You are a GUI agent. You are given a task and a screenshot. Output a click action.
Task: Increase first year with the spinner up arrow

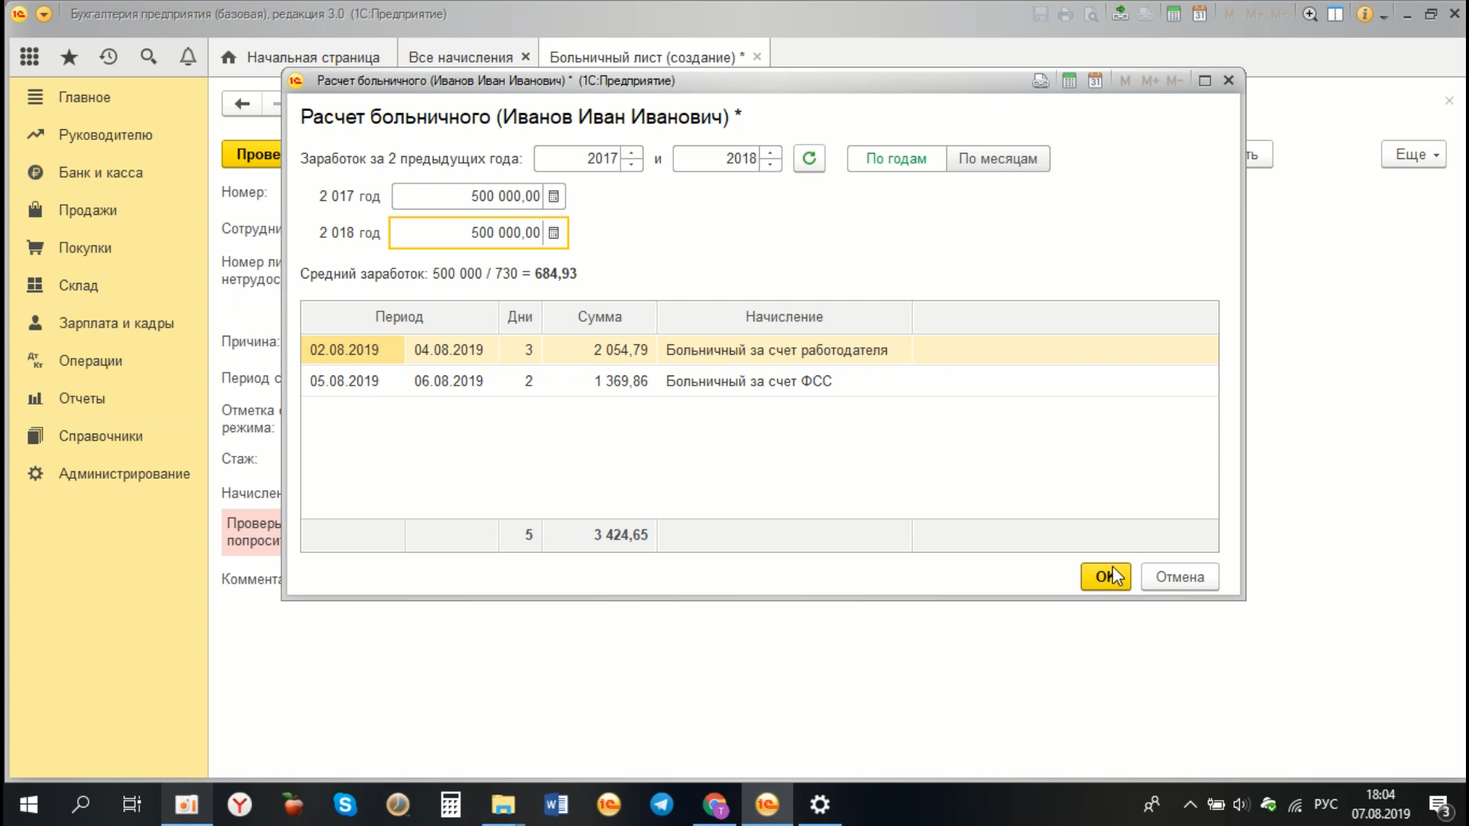point(632,152)
